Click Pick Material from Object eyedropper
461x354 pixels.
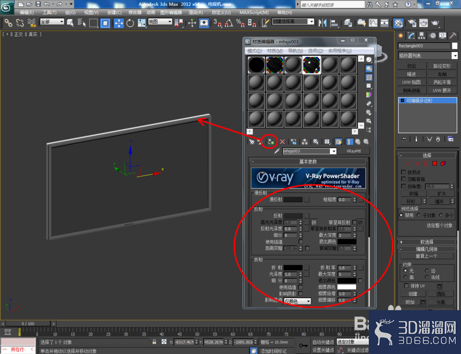tap(276, 151)
